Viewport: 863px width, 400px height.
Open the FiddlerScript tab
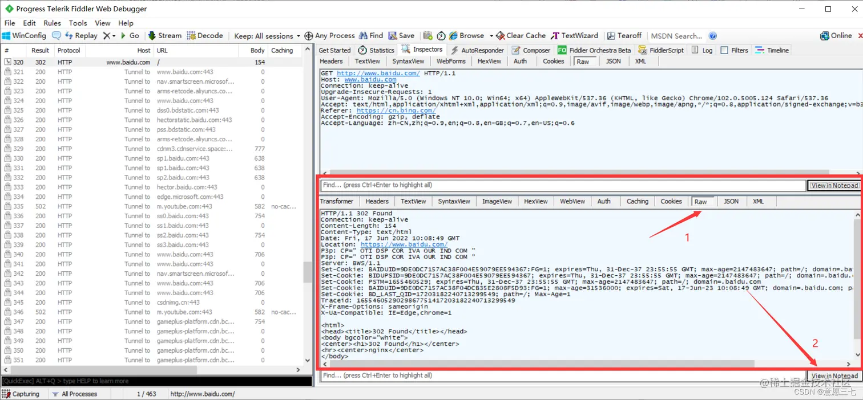tap(661, 50)
